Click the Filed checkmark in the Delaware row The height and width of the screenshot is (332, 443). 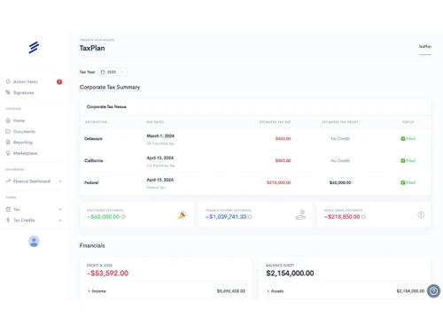tap(403, 139)
